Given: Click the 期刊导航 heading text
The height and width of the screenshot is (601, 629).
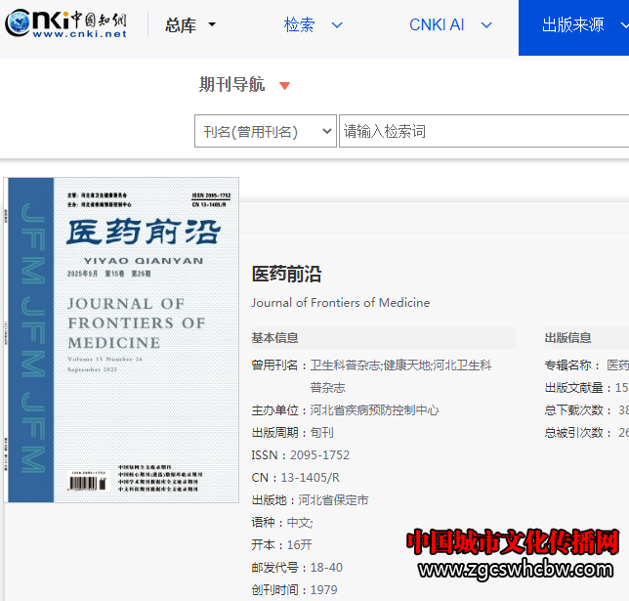Looking at the screenshot, I should coord(231,85).
